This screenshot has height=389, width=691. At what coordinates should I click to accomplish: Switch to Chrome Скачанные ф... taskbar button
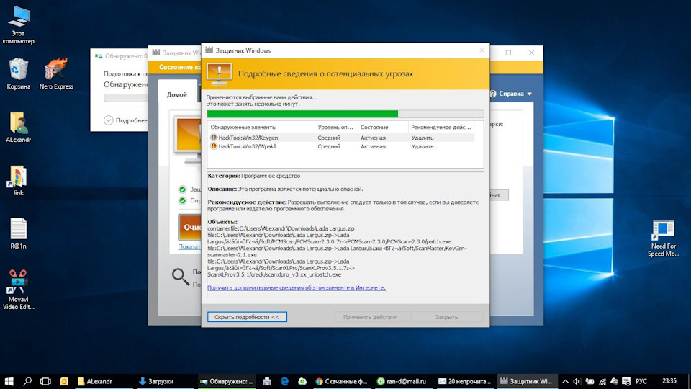342,381
